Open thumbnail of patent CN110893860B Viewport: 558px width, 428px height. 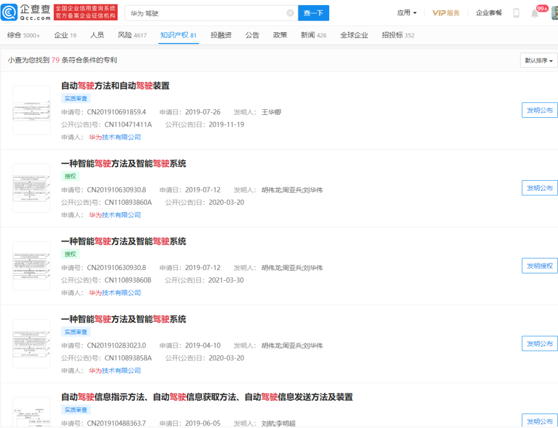tap(31, 266)
